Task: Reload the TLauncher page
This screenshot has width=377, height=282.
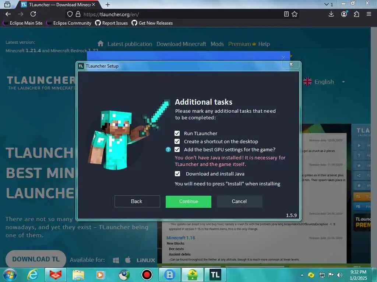Action: coord(33,14)
